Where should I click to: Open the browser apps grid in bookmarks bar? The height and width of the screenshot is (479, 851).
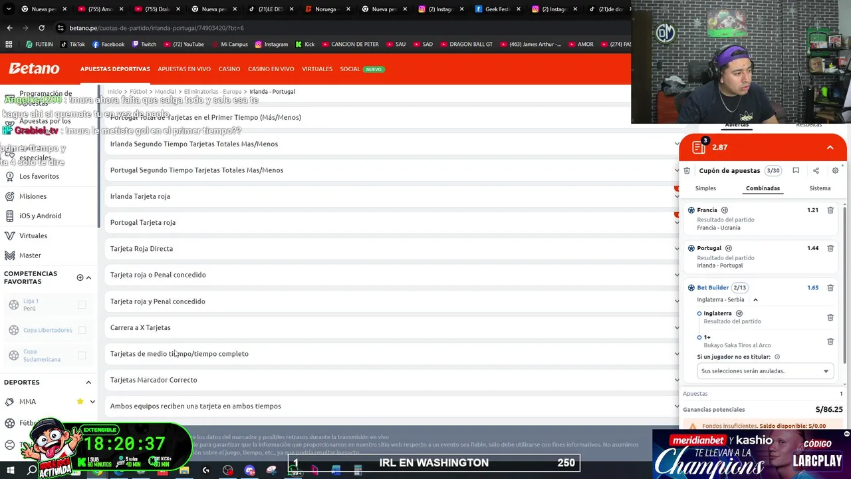click(9, 45)
